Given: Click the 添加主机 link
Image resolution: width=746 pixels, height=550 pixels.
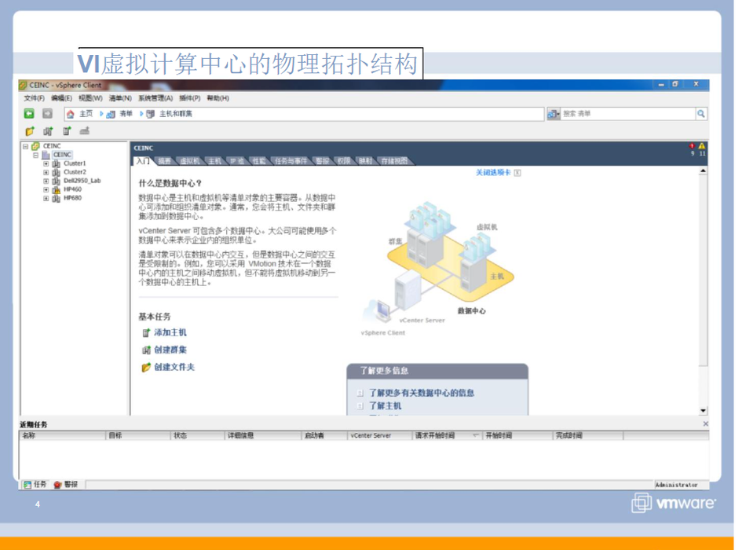Looking at the screenshot, I should tap(170, 332).
